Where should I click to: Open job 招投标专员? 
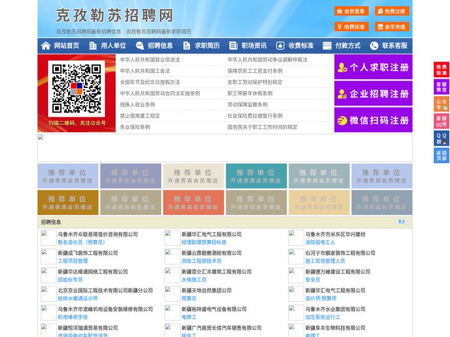click(70, 280)
